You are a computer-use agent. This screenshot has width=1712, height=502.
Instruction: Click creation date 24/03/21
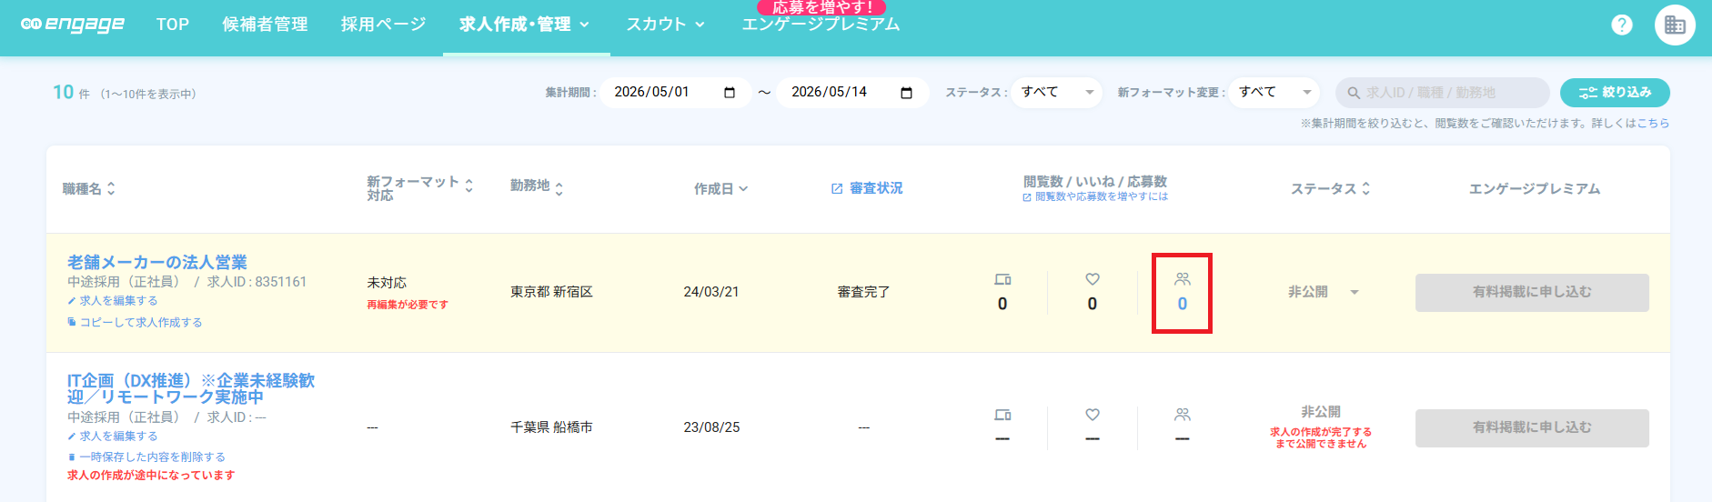(711, 292)
